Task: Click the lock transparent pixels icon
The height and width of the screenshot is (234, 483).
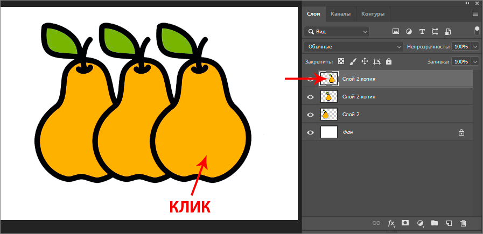Action: 341,62
